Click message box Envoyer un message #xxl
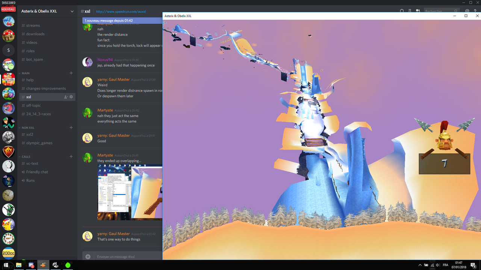Viewport: 481px width, 270px height. click(x=129, y=257)
